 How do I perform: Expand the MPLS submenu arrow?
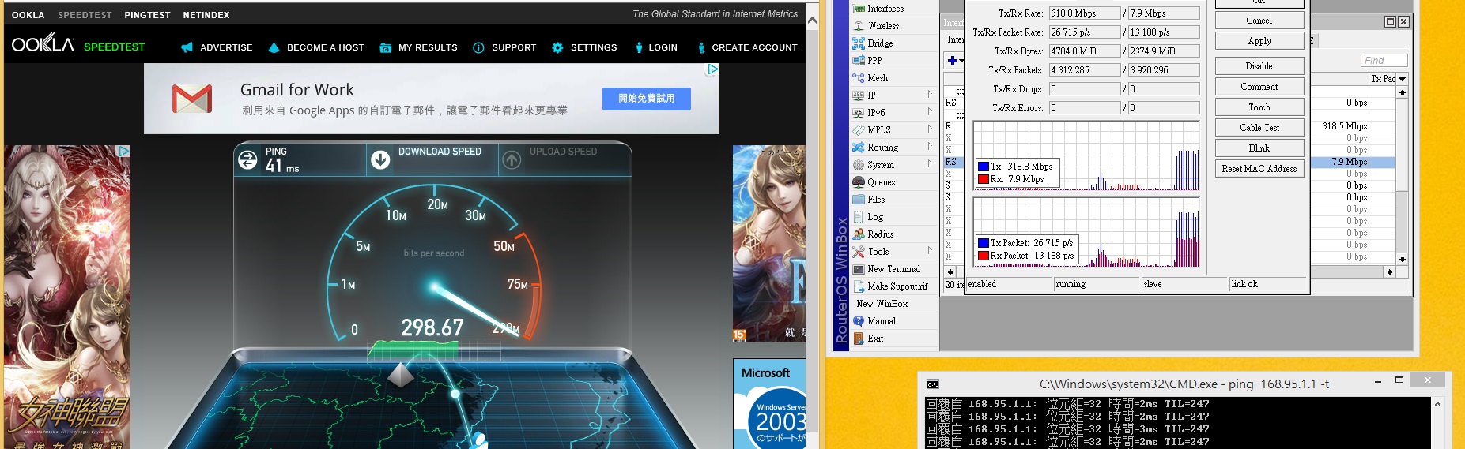tap(930, 129)
